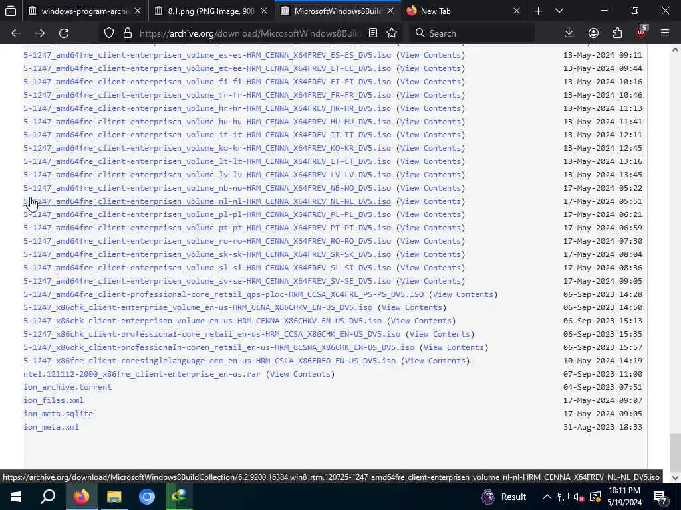Open the blue circle taskbar app
This screenshot has height=510, width=681.
147,497
